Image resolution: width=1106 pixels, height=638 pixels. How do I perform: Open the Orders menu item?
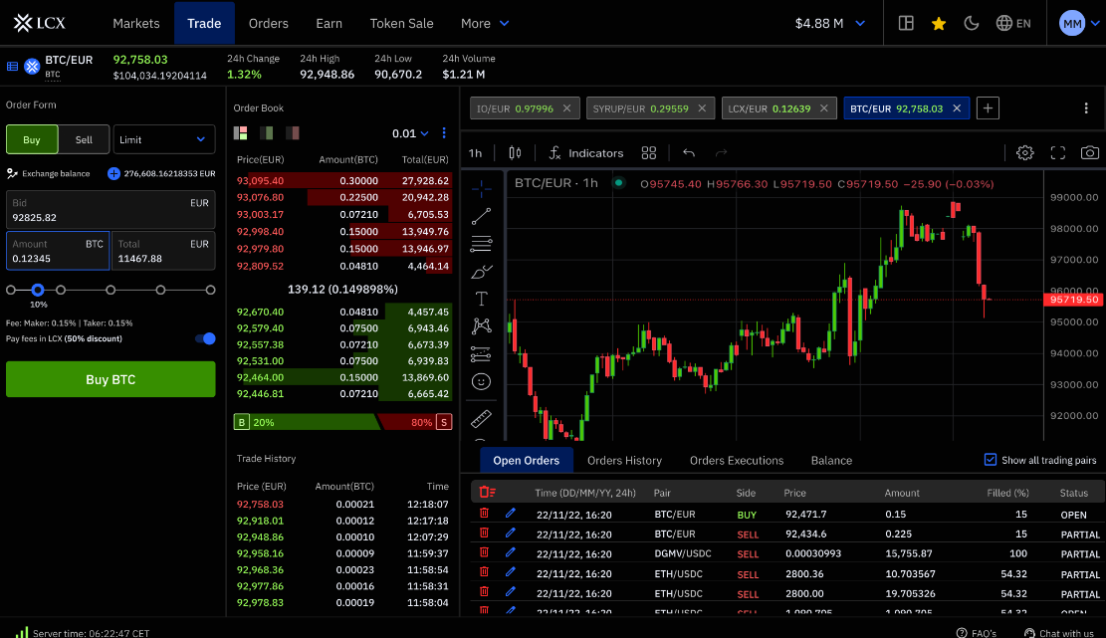pyautogui.click(x=268, y=23)
